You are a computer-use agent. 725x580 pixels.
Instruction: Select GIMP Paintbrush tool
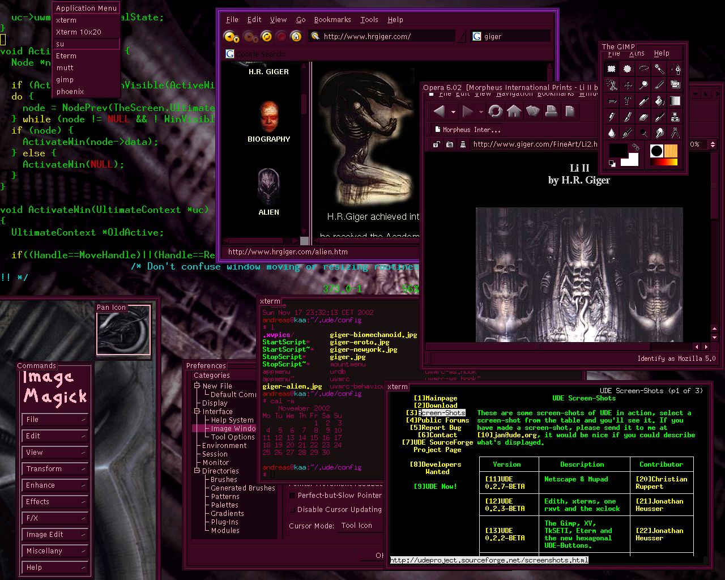coord(628,117)
